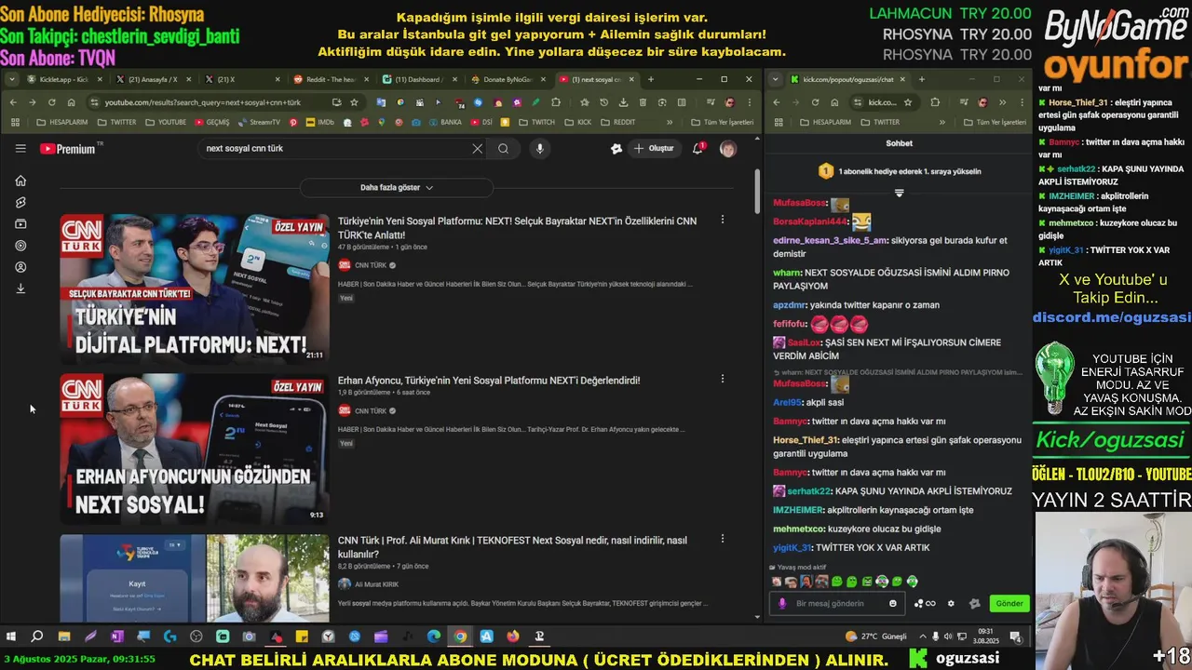Click the YouTube Premium logo

68,149
